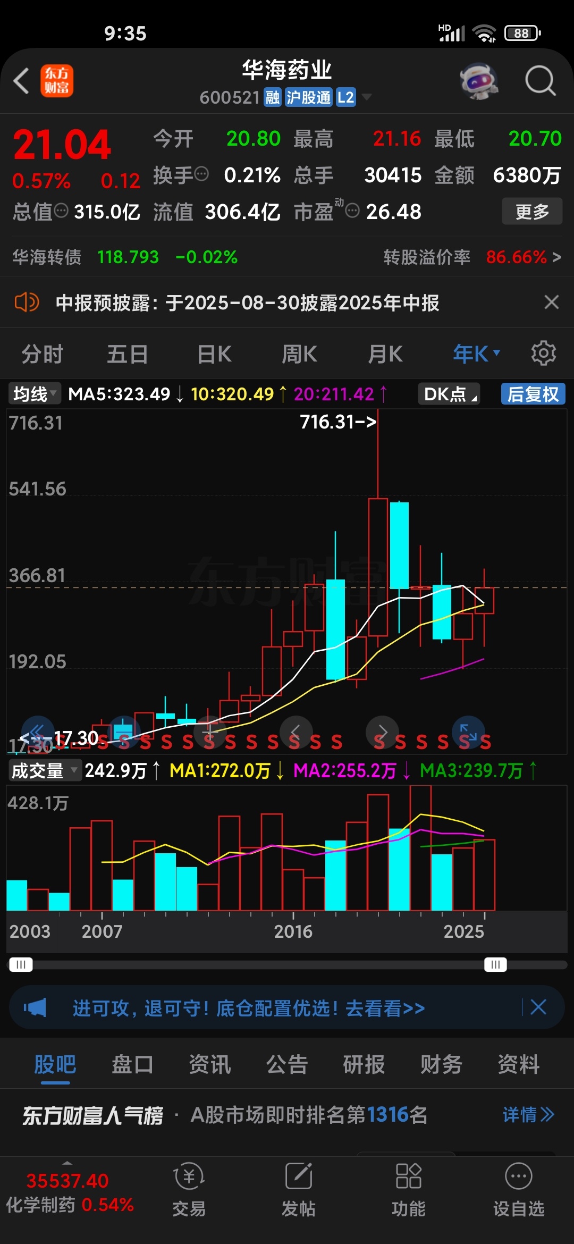The image size is (574, 1244).
Task: Tap the 东方财富 orange app logo
Action: point(57,81)
